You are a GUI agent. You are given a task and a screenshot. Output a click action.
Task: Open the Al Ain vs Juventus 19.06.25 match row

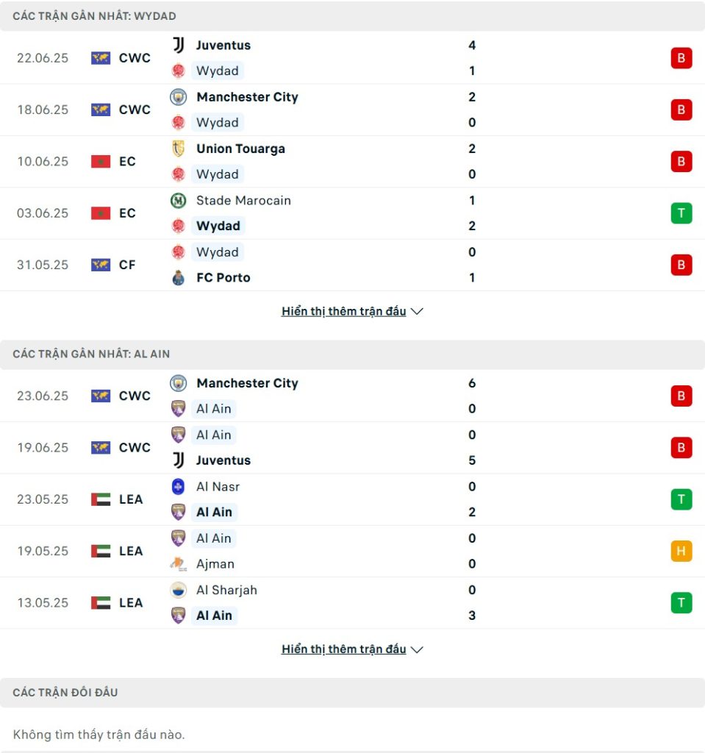point(353,448)
